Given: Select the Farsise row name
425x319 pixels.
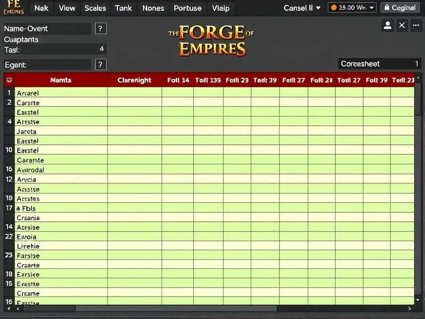Looking at the screenshot, I should [28, 256].
